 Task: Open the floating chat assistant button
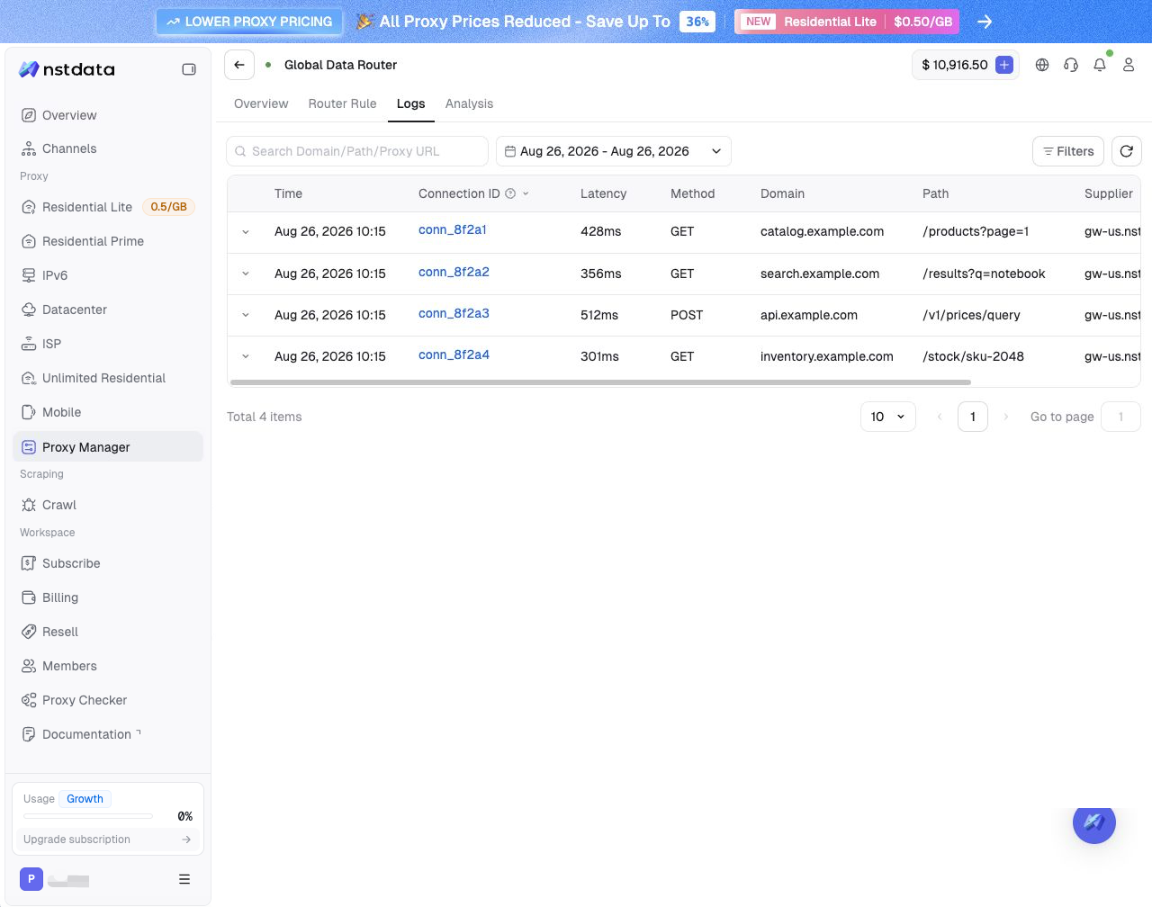[1094, 822]
